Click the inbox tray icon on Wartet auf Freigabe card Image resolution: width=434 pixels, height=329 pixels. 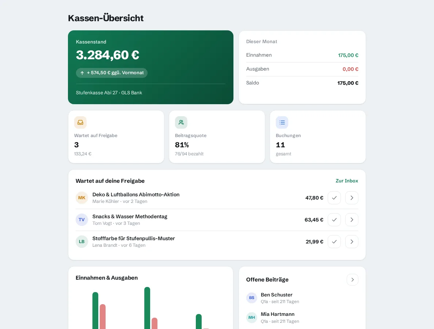[80, 122]
